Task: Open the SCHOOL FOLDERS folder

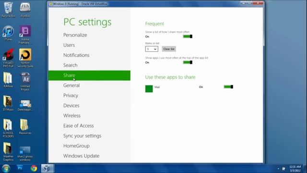Action: pyautogui.click(x=8, y=128)
